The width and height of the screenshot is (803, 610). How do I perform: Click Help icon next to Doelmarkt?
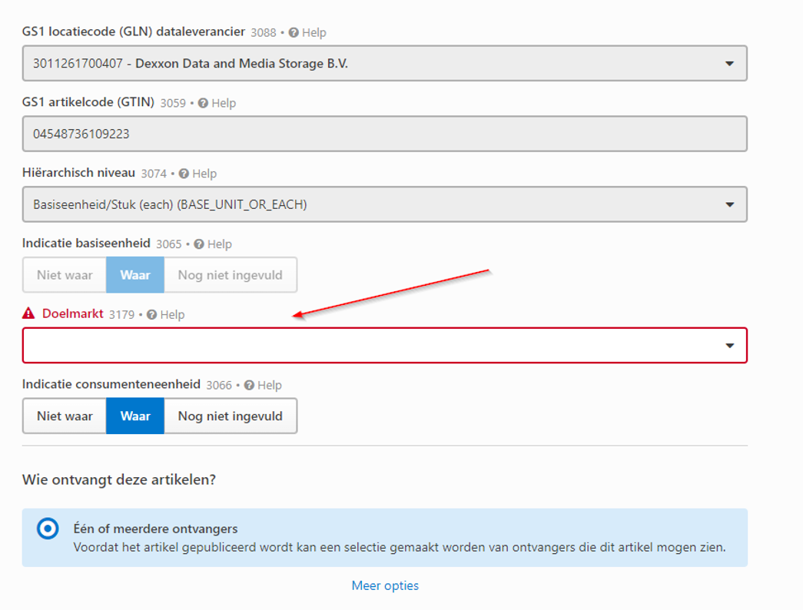pos(152,315)
